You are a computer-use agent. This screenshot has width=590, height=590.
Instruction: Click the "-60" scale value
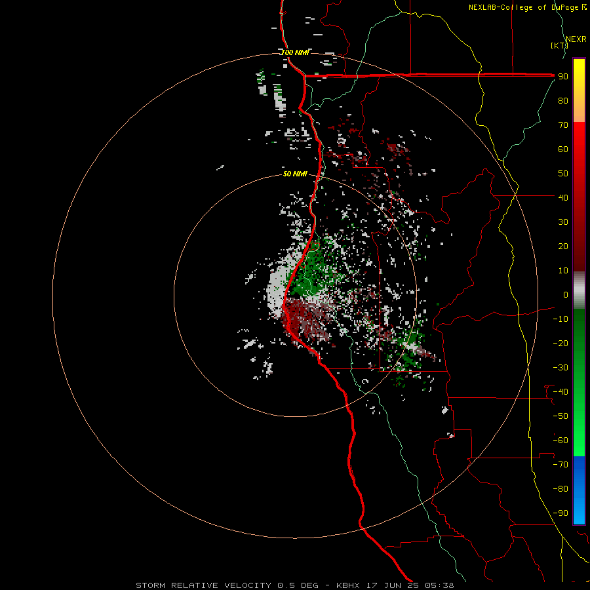[x=560, y=441]
